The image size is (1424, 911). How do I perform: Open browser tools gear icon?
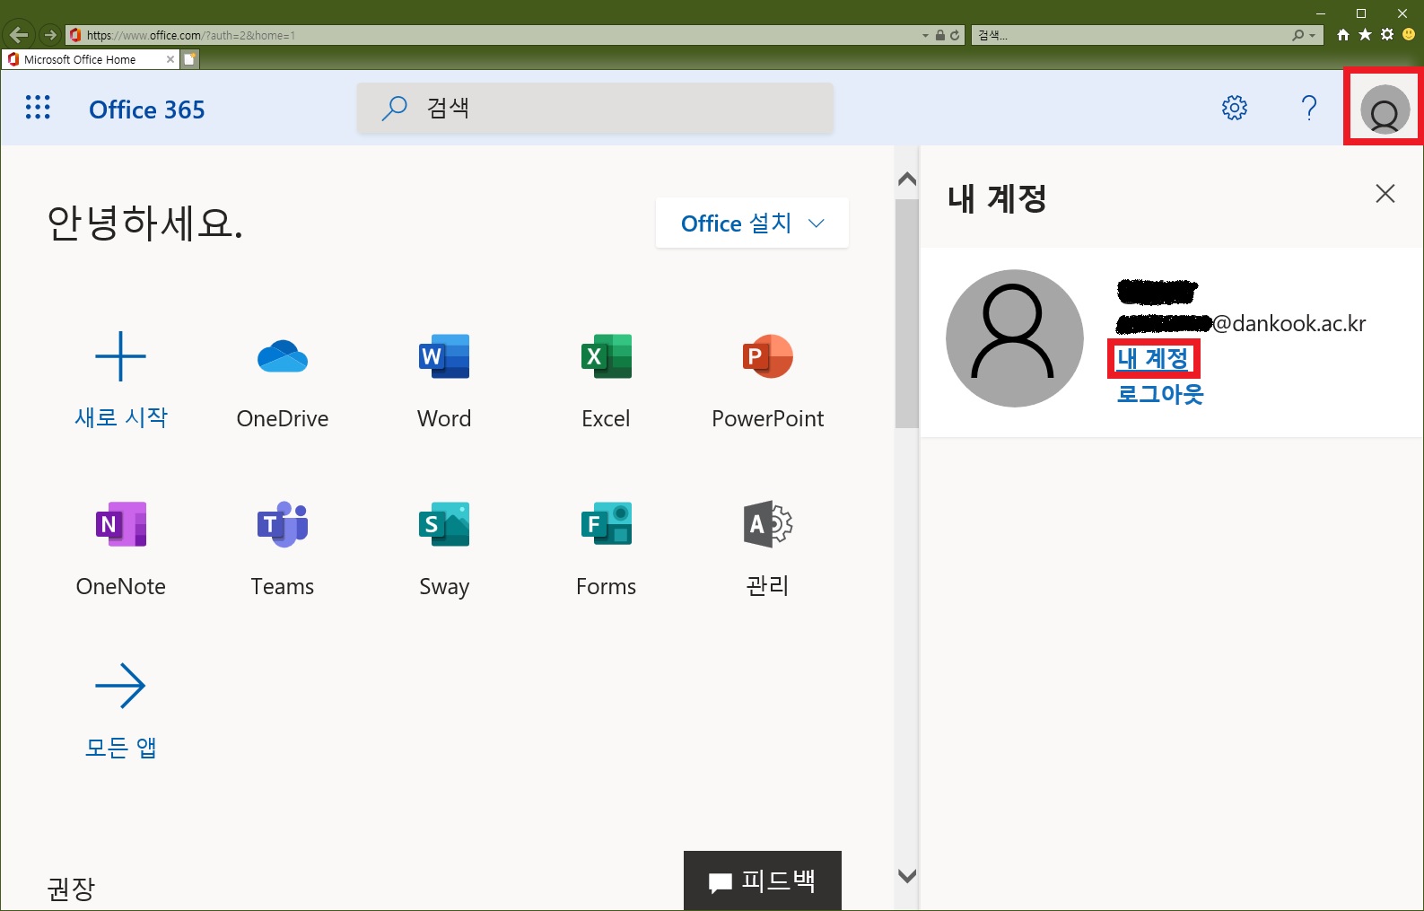[1387, 35]
